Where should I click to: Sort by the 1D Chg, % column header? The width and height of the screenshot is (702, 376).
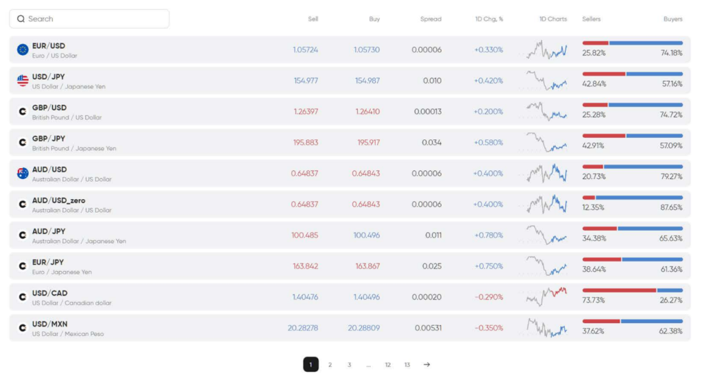(x=489, y=19)
